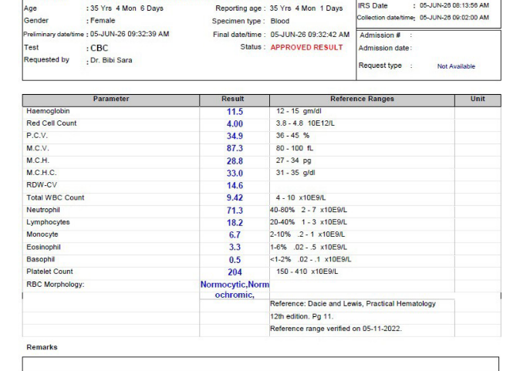The image size is (520, 371).
Task: Click the Collection date/time value
Action: [454, 18]
